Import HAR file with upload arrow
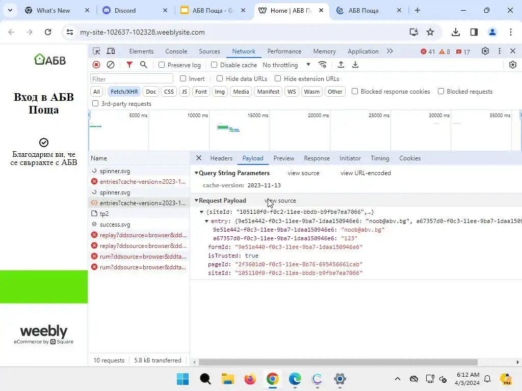Viewport: 522px width, 391px height. point(341,65)
